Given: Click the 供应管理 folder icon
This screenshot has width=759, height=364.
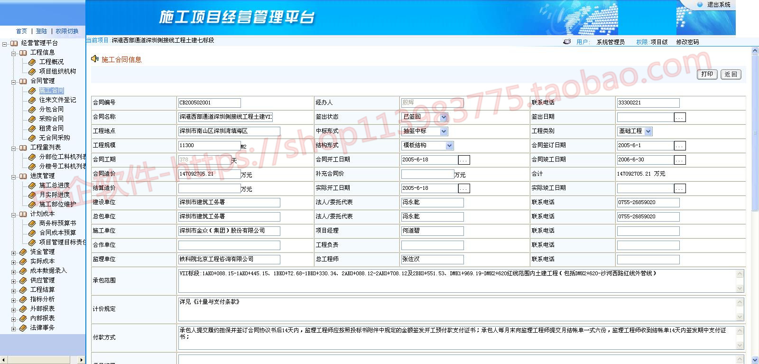Looking at the screenshot, I should tap(23, 280).
